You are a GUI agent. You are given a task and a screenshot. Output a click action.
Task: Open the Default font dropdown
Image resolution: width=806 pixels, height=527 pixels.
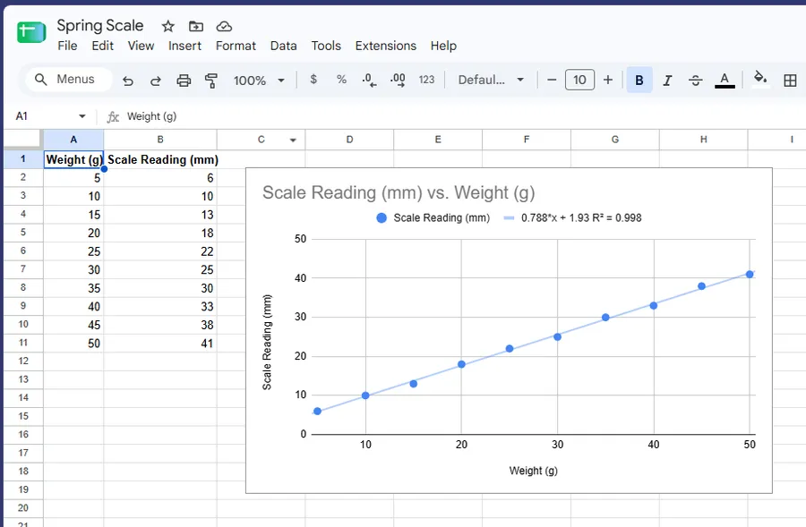coord(491,80)
